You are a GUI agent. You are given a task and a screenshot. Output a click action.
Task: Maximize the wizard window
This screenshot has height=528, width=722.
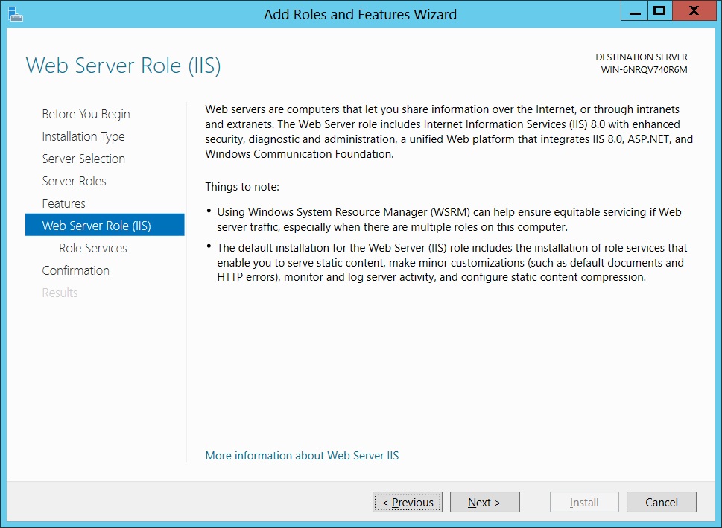pyautogui.click(x=660, y=10)
